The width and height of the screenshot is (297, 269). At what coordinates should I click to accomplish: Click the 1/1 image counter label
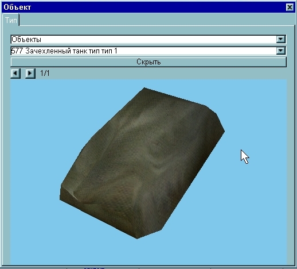tap(45, 73)
